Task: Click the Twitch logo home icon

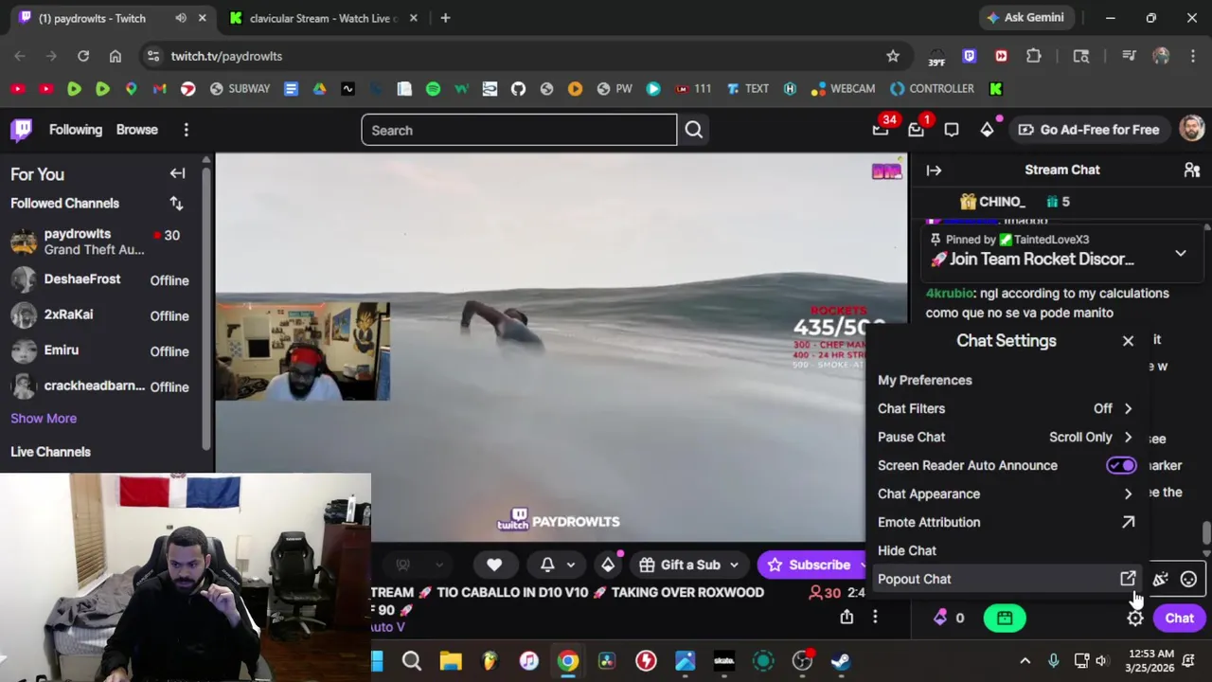Action: (x=22, y=130)
